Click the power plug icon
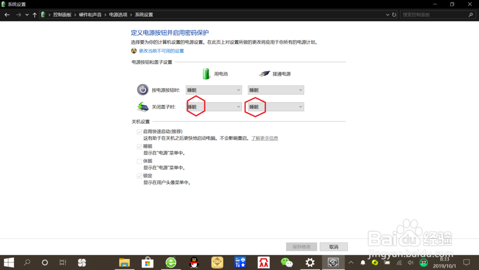 pyautogui.click(x=264, y=74)
